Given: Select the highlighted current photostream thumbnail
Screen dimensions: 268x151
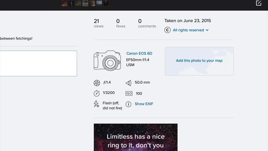Looking at the screenshot, I should [85, 3].
